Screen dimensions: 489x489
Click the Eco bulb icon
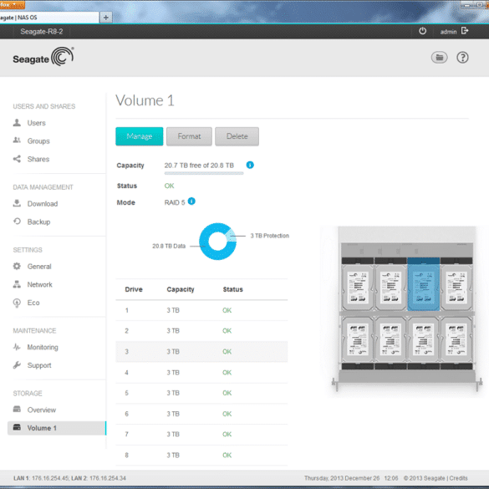(x=17, y=303)
